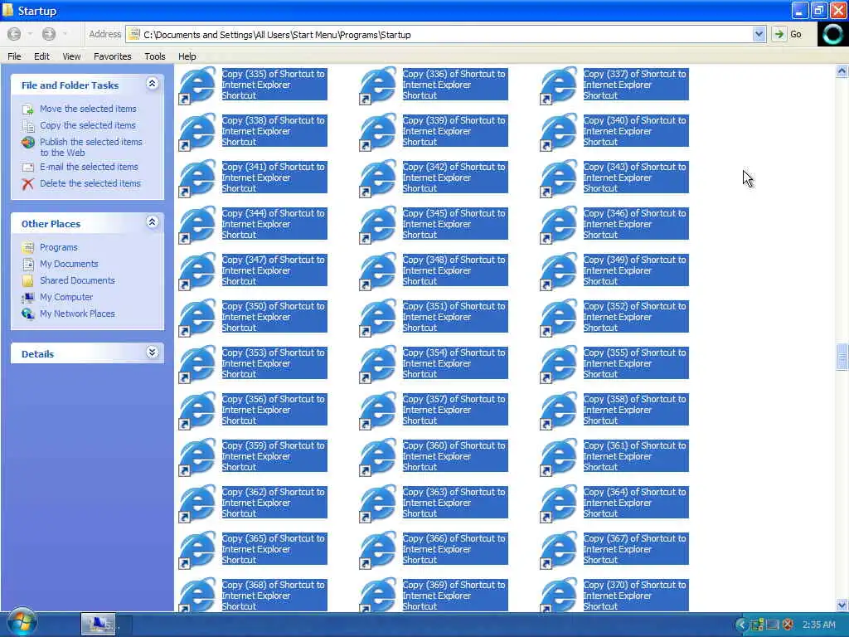This screenshot has height=637, width=849.
Task: Click the Copy (358) of Shortcut label
Action: (636, 410)
